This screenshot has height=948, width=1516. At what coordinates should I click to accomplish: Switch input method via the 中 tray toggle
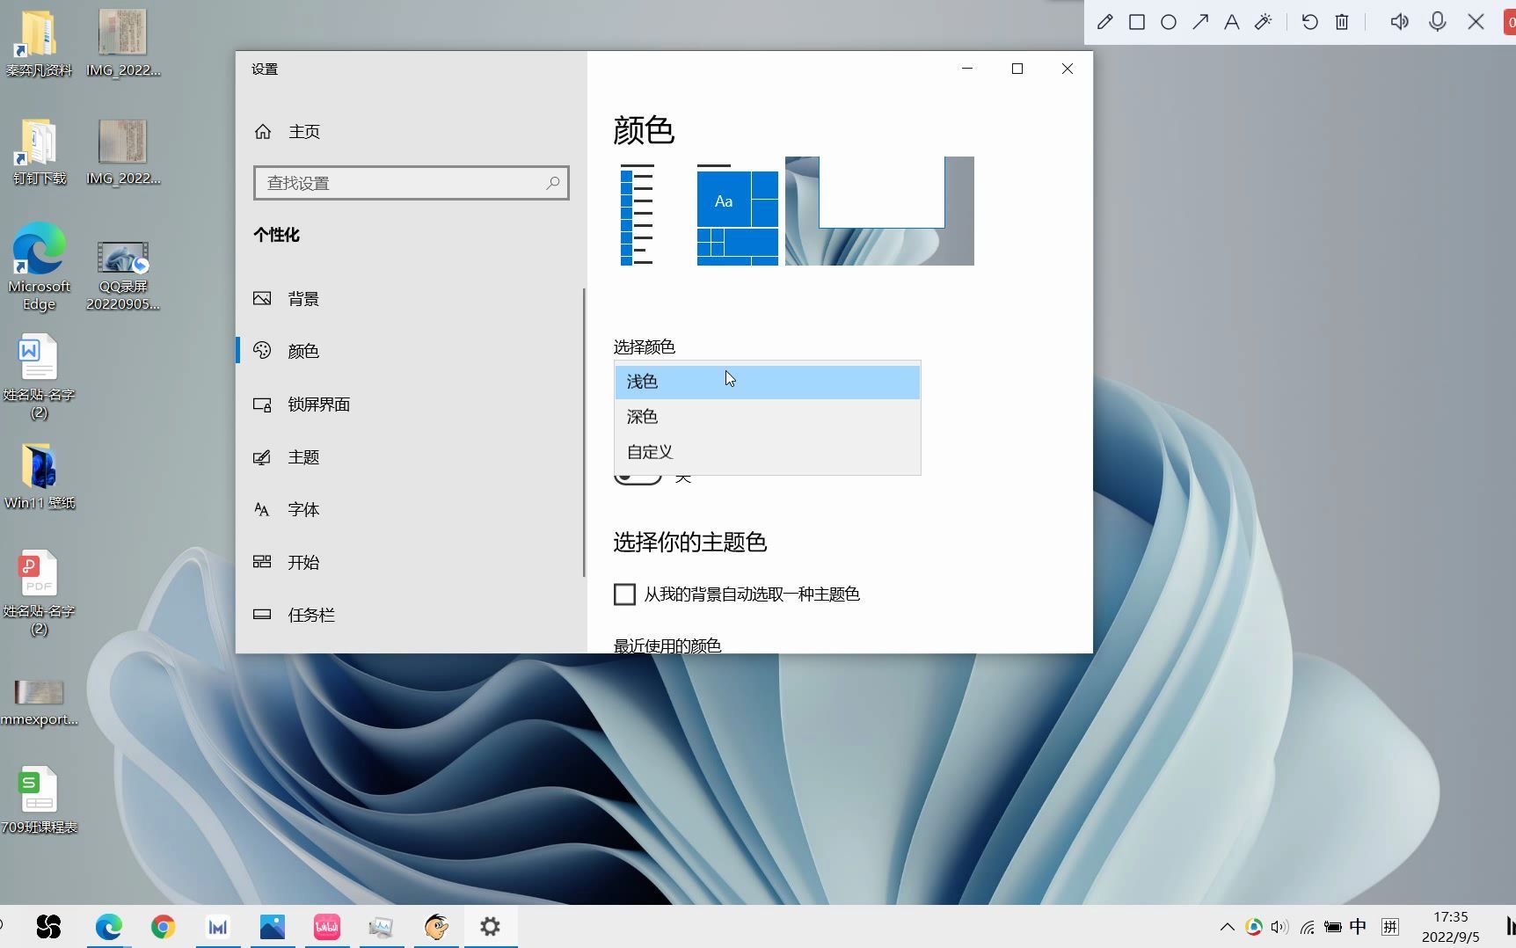coord(1358,926)
